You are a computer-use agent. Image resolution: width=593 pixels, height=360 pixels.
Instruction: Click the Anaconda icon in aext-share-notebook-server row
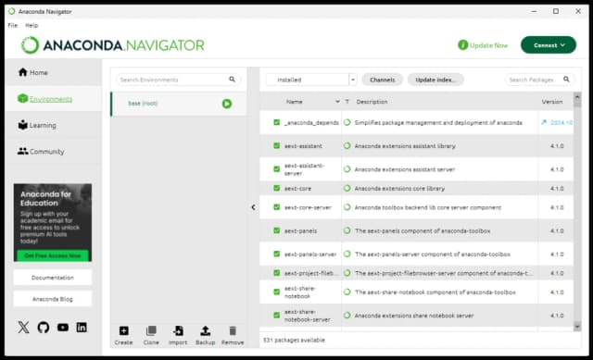pos(347,315)
